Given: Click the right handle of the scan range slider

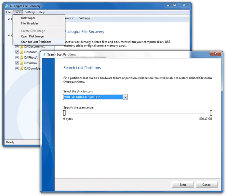Looking at the screenshot, I should pyautogui.click(x=211, y=113).
